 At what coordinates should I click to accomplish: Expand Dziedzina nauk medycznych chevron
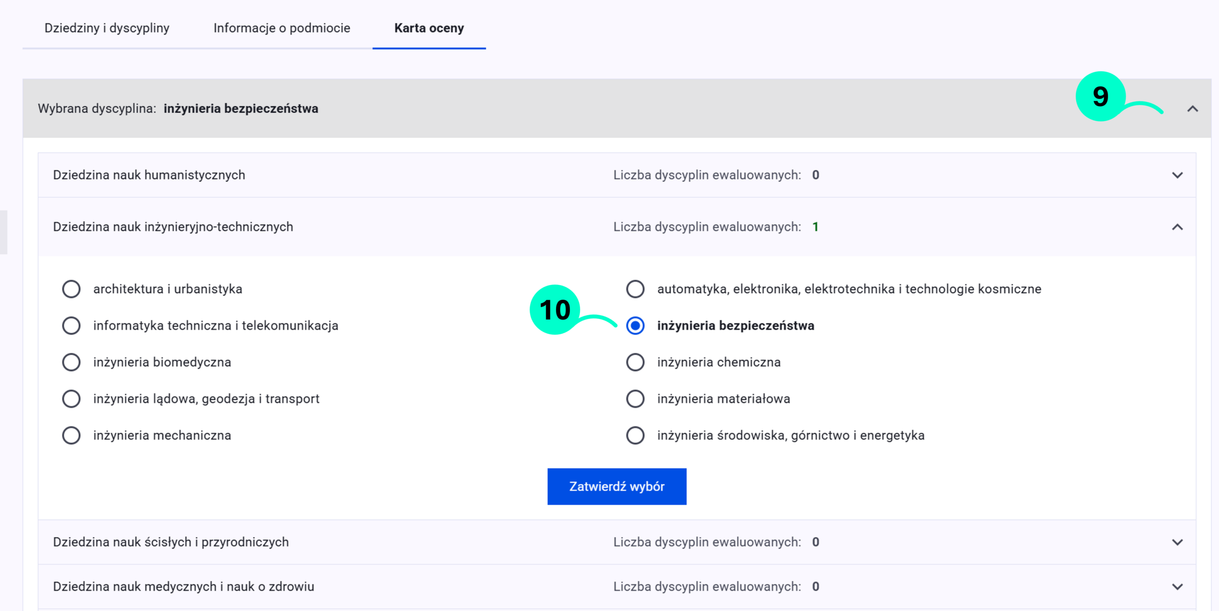tap(1177, 587)
